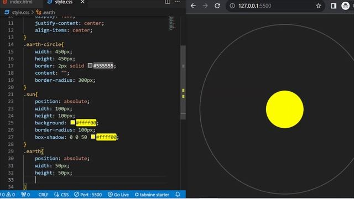Image resolution: width=354 pixels, height=199 pixels.
Task: Go forward in the browser
Action: (205, 6)
